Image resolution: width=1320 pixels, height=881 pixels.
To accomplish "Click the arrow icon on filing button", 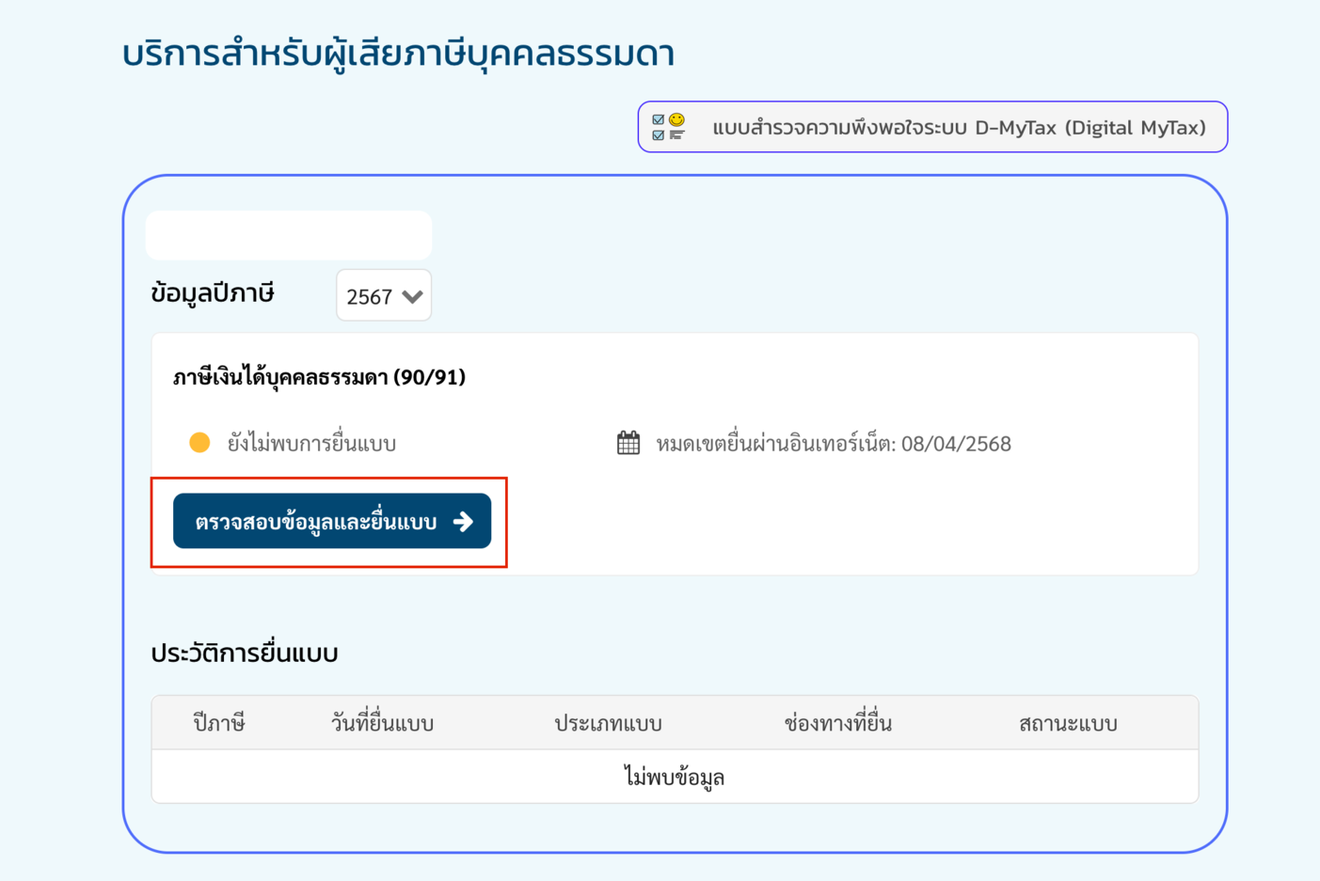I will 463,522.
